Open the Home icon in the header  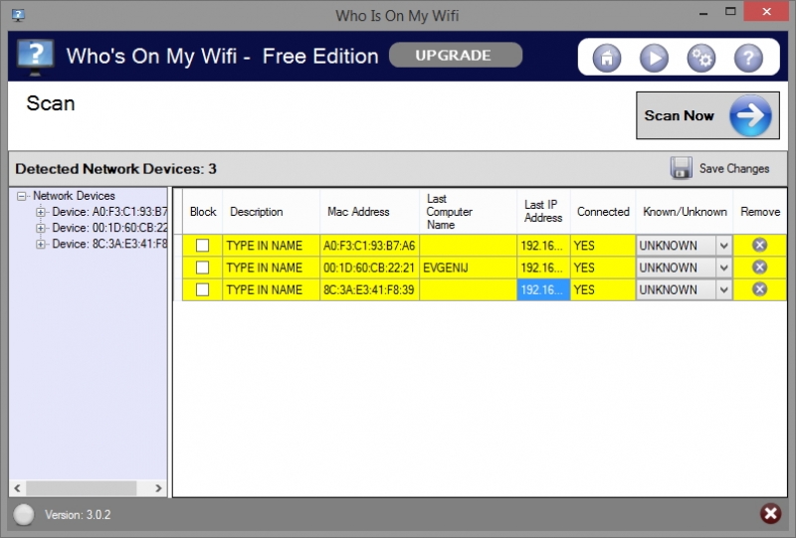607,59
